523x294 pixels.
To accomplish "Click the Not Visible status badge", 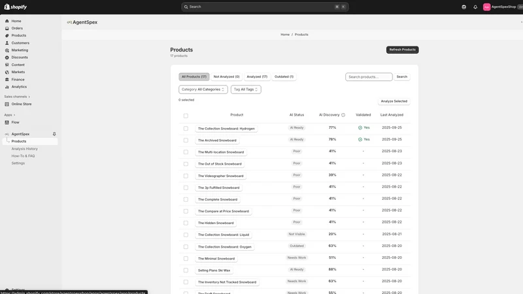I will (x=297, y=235).
